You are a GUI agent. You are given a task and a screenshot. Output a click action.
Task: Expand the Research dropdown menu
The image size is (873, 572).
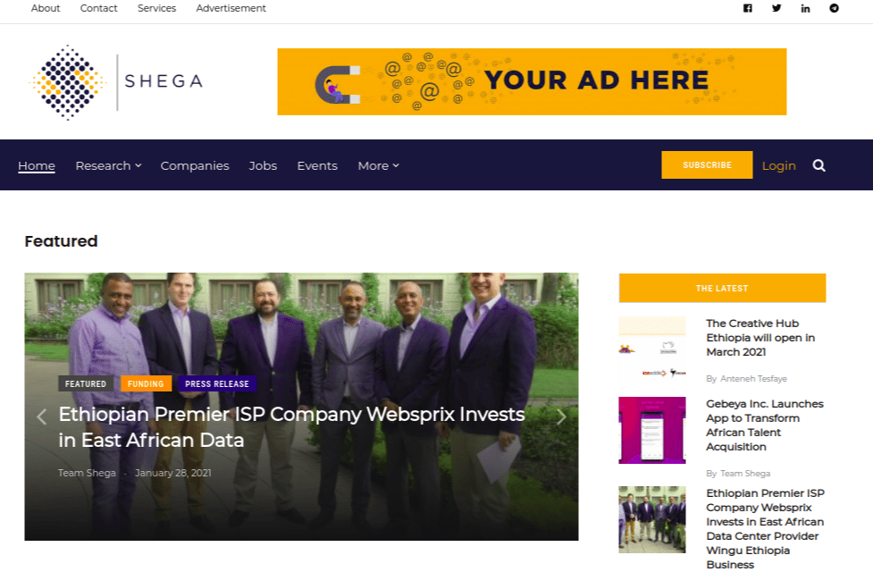pos(109,165)
